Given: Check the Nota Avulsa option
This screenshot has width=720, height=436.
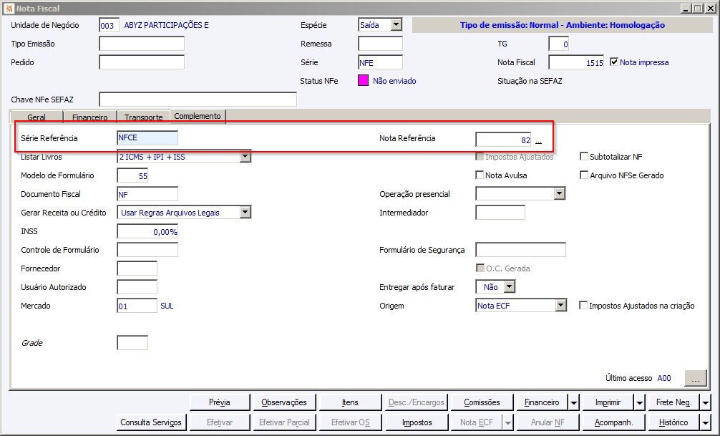Looking at the screenshot, I should 480,175.
